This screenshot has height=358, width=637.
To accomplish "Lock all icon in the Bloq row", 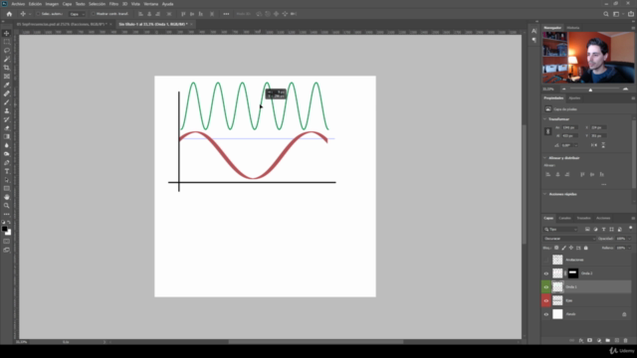I will tap(586, 248).
